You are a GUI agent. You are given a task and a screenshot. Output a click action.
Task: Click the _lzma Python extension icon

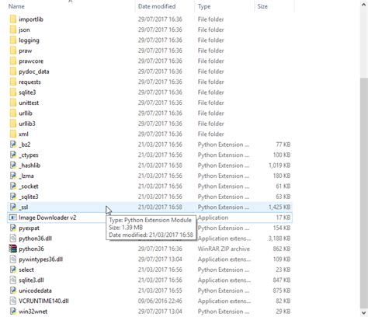[x=13, y=176]
